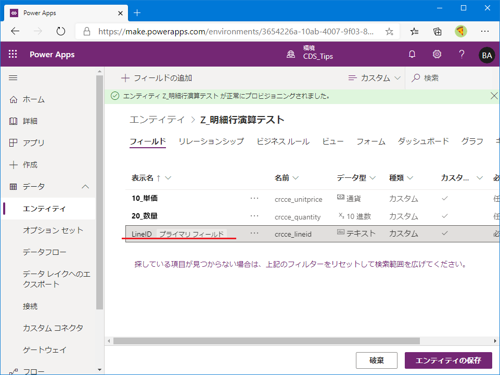Viewport: 500px width, 375px height.
Task: Open the 名前 column dropdown
Action: tap(296, 178)
